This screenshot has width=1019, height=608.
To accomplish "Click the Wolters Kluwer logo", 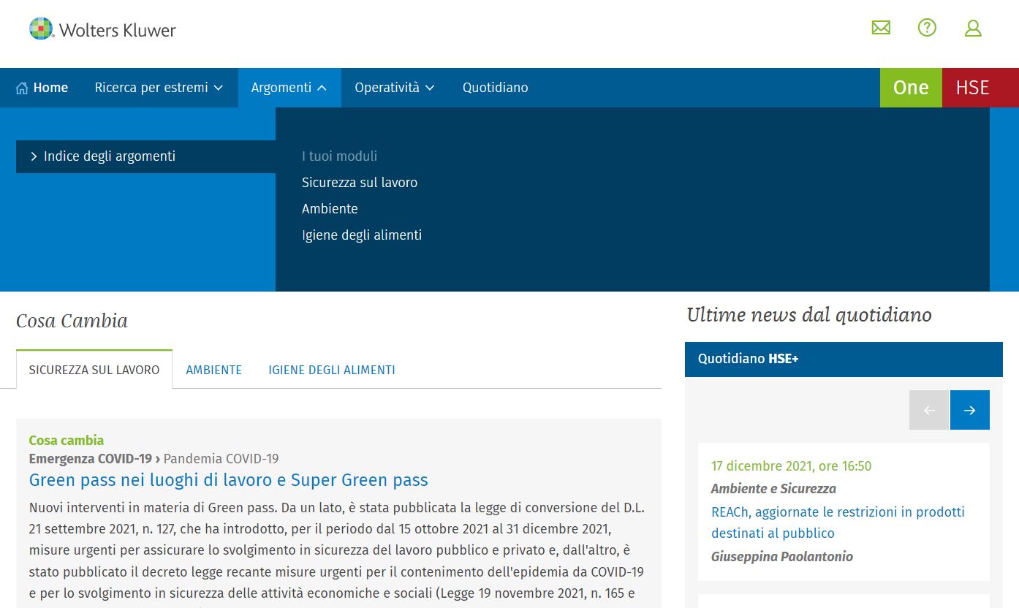I will 102,29.
